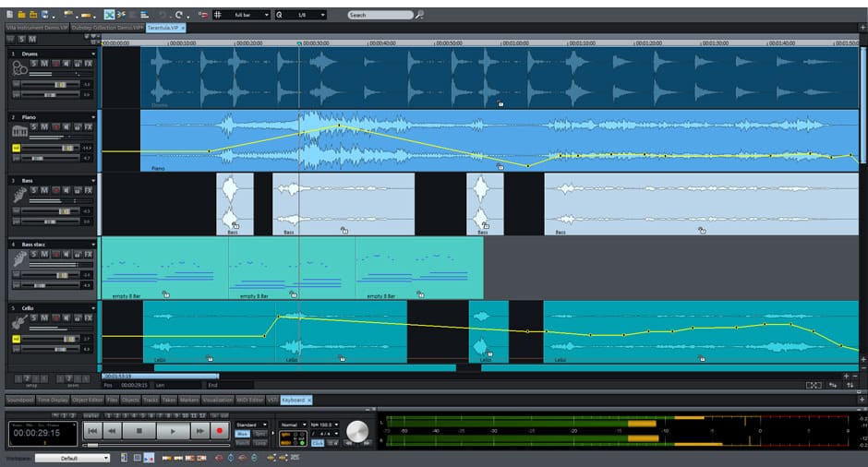This screenshot has width=868, height=467.
Task: Open the Workspace 'Default' dropdown
Action: [x=72, y=458]
